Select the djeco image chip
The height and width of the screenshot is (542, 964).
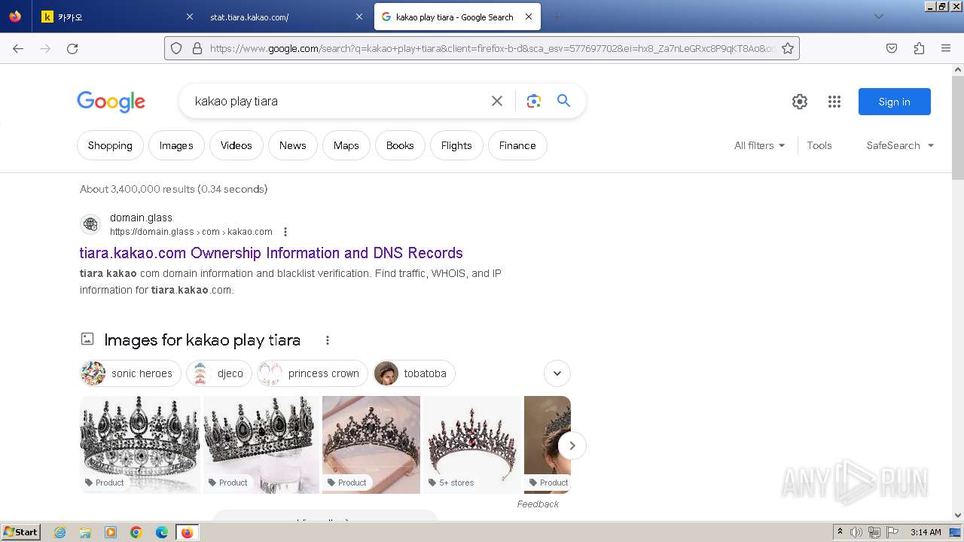[x=219, y=373]
